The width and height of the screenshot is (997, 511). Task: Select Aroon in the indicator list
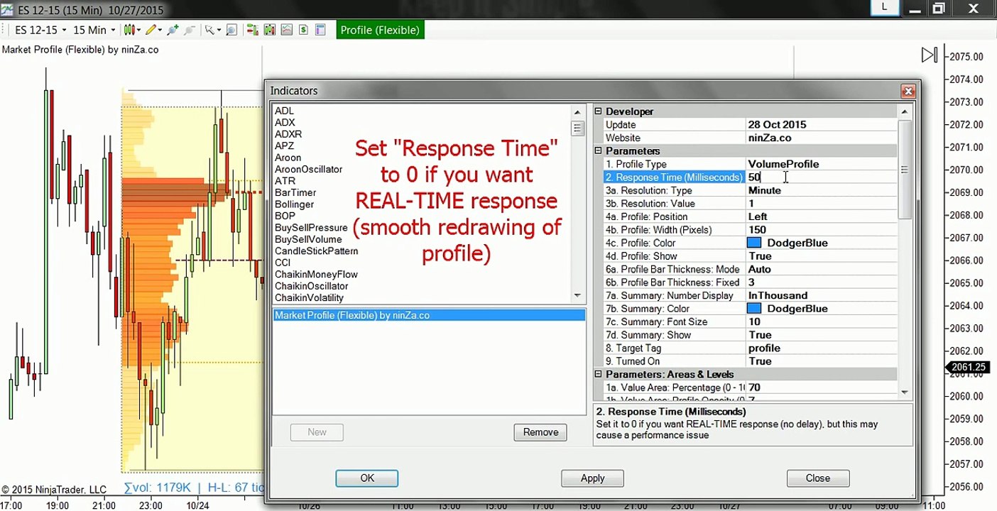click(x=288, y=158)
